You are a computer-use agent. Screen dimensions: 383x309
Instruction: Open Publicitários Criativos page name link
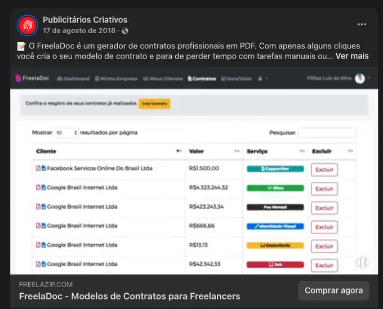pyautogui.click(x=85, y=20)
